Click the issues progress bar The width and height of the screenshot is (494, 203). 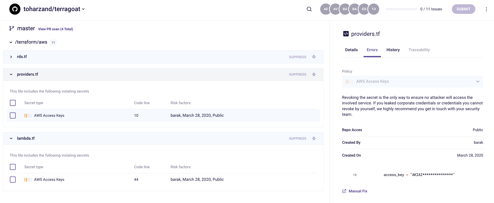pyautogui.click(x=401, y=9)
